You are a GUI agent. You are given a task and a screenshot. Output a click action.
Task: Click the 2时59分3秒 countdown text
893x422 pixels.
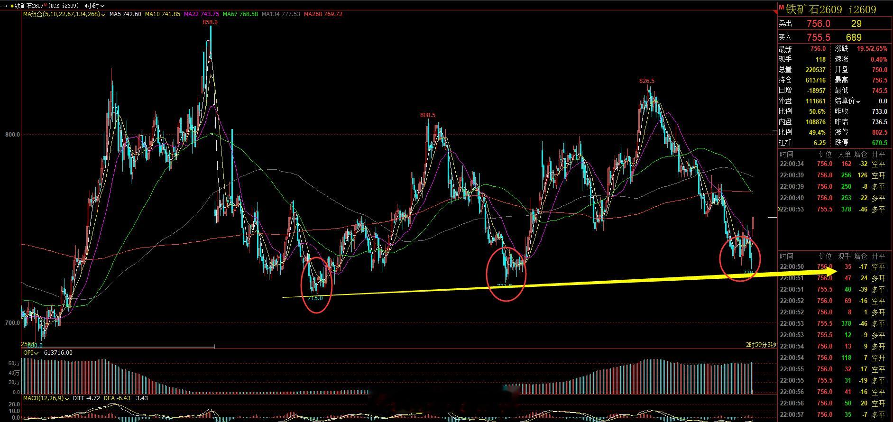(x=761, y=345)
